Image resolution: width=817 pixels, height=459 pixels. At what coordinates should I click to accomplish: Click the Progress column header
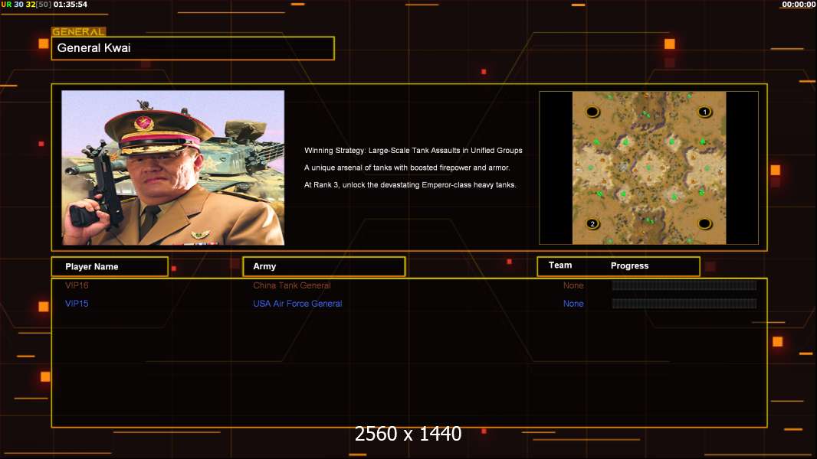(x=629, y=266)
